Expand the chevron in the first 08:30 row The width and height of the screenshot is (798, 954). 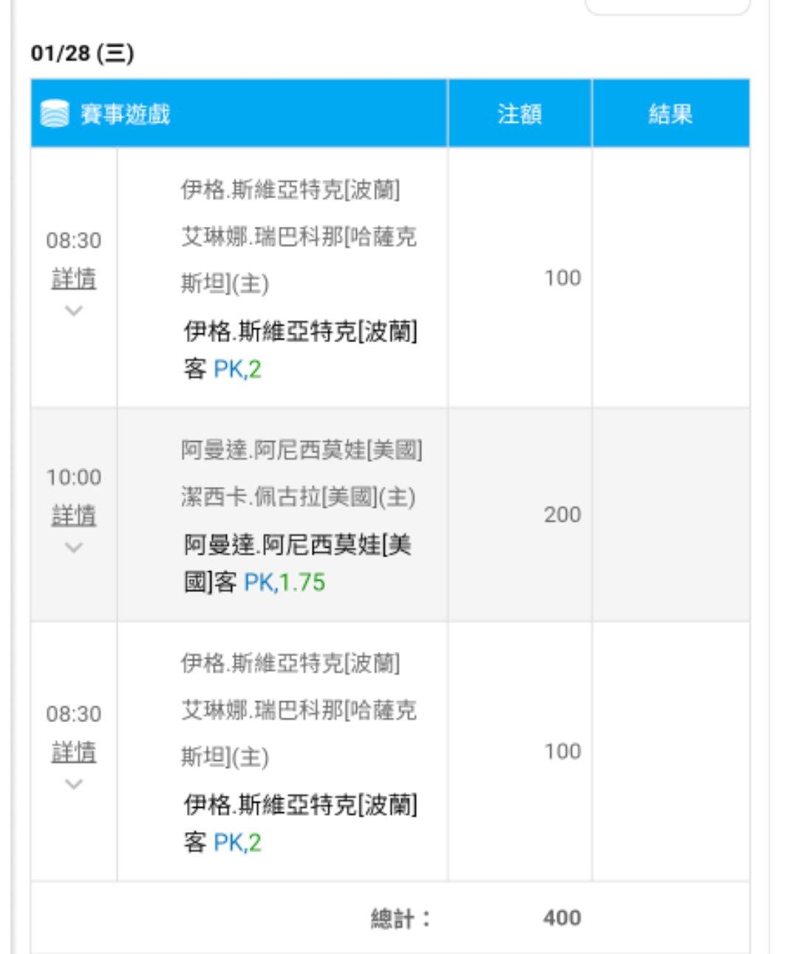[74, 310]
